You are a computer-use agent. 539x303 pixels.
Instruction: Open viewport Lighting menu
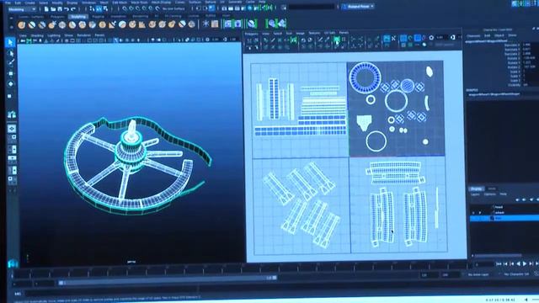(x=54, y=35)
